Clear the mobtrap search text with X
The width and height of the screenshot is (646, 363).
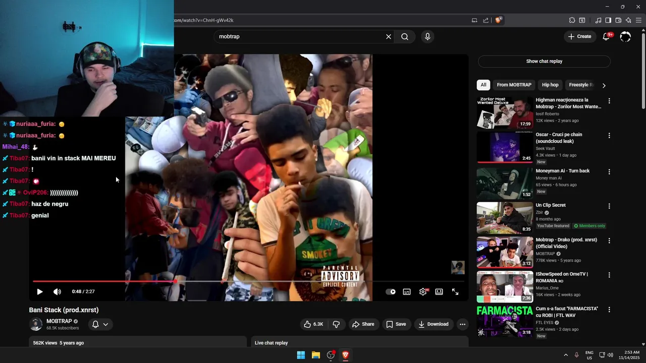pyautogui.click(x=389, y=36)
